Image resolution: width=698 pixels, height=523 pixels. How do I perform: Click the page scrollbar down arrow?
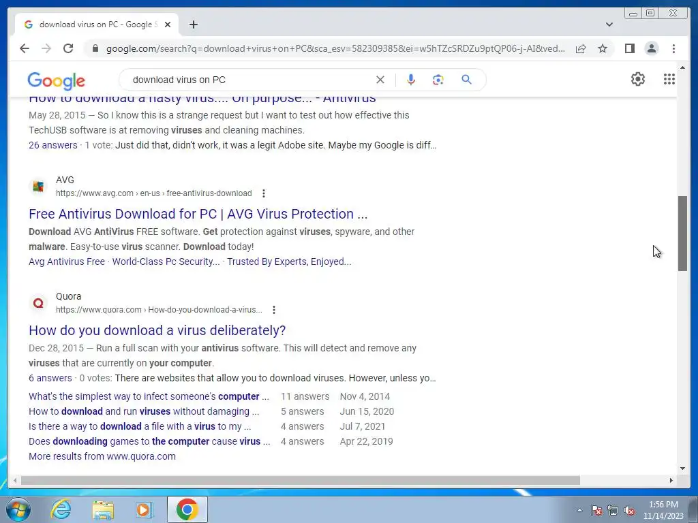[682, 468]
